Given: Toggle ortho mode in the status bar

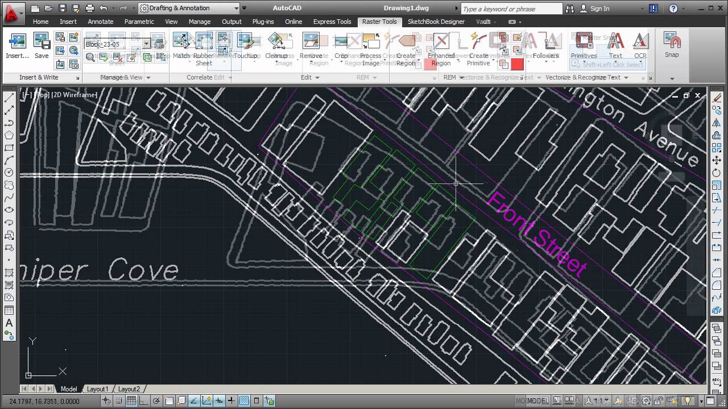Looking at the screenshot, I should [143, 400].
